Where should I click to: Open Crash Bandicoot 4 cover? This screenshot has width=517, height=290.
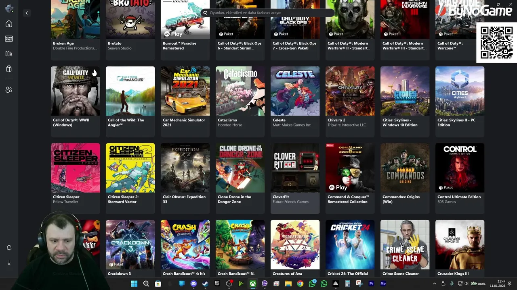(185, 244)
